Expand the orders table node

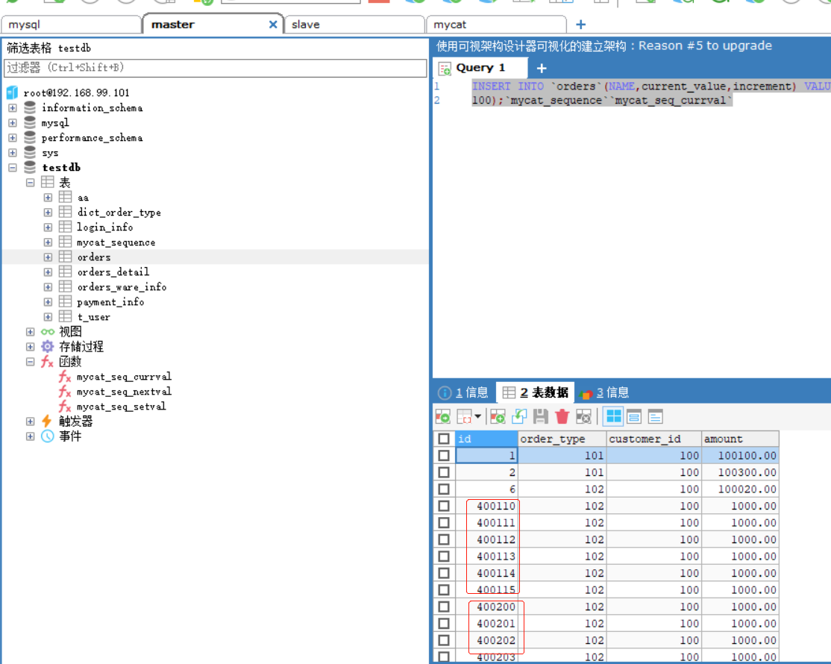pos(48,257)
